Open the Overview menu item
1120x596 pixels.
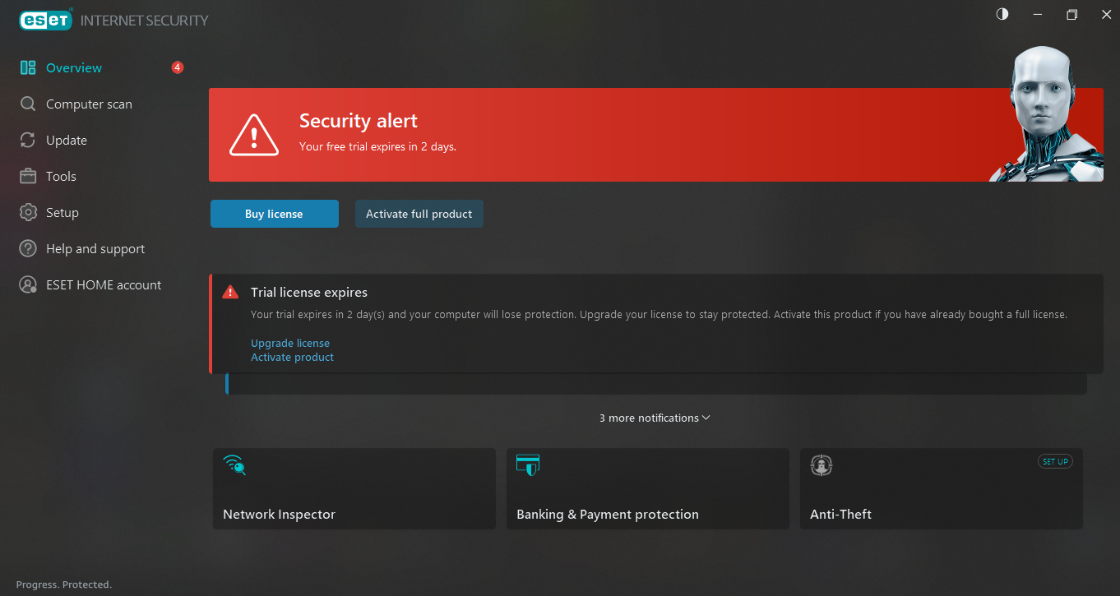(x=74, y=68)
